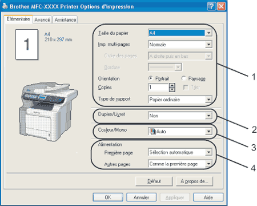Click the Couleur/Mono color icon beside Auto
This screenshot has height=206, width=257.
(x=152, y=132)
